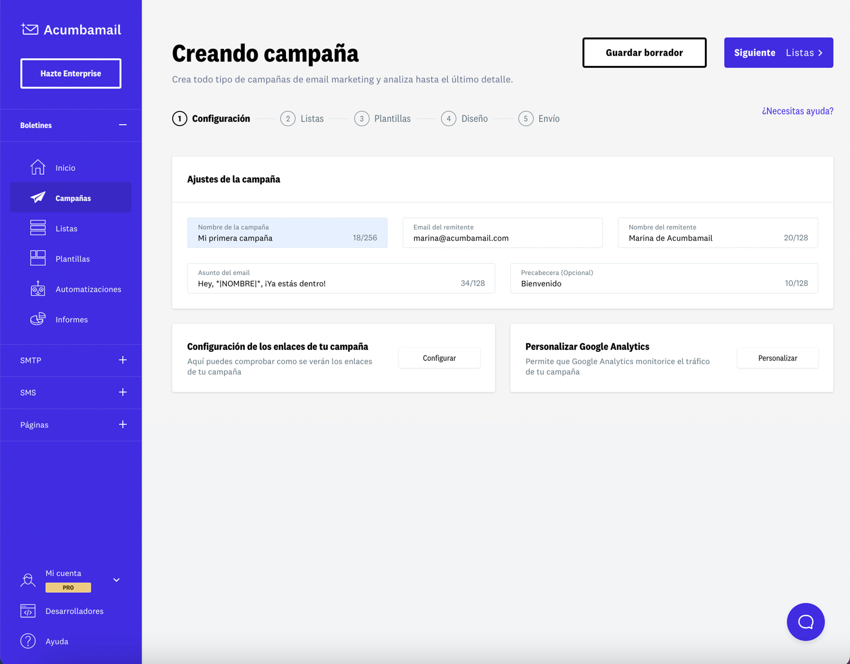Select the Plantillas grid icon
The height and width of the screenshot is (664, 850).
[37, 258]
